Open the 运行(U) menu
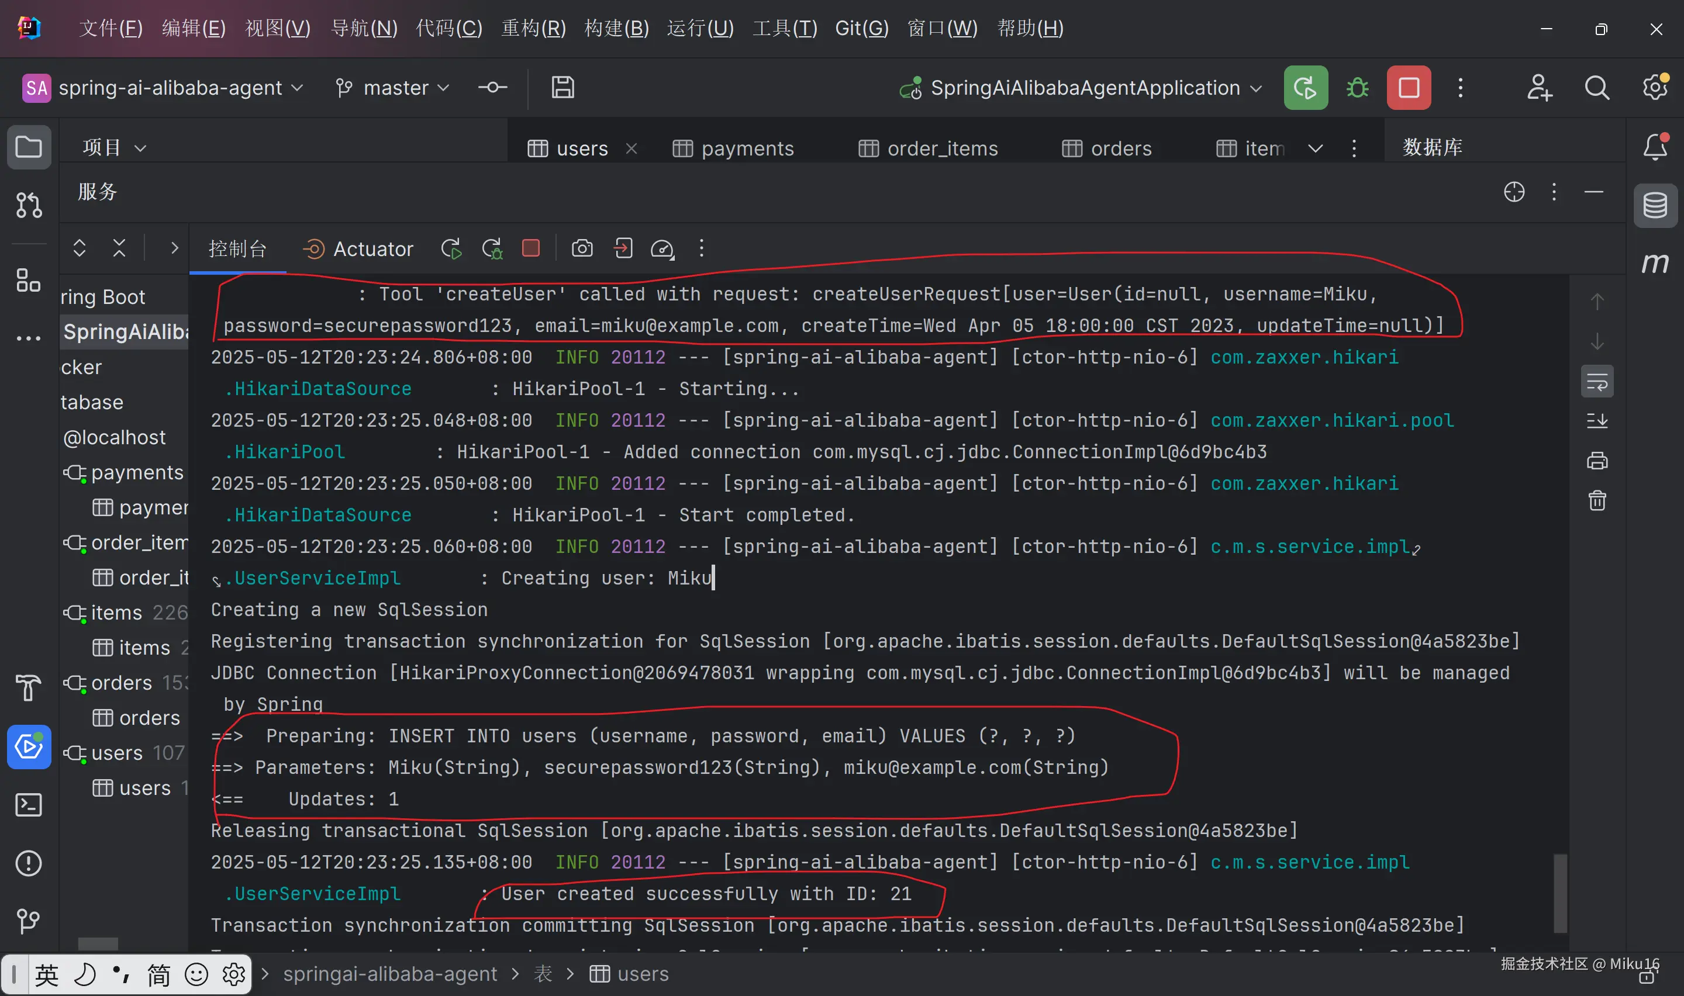The image size is (1684, 996). (699, 27)
